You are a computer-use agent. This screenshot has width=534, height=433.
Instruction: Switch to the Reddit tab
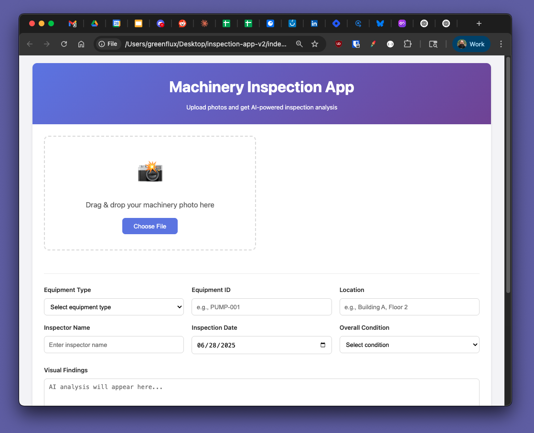(182, 23)
